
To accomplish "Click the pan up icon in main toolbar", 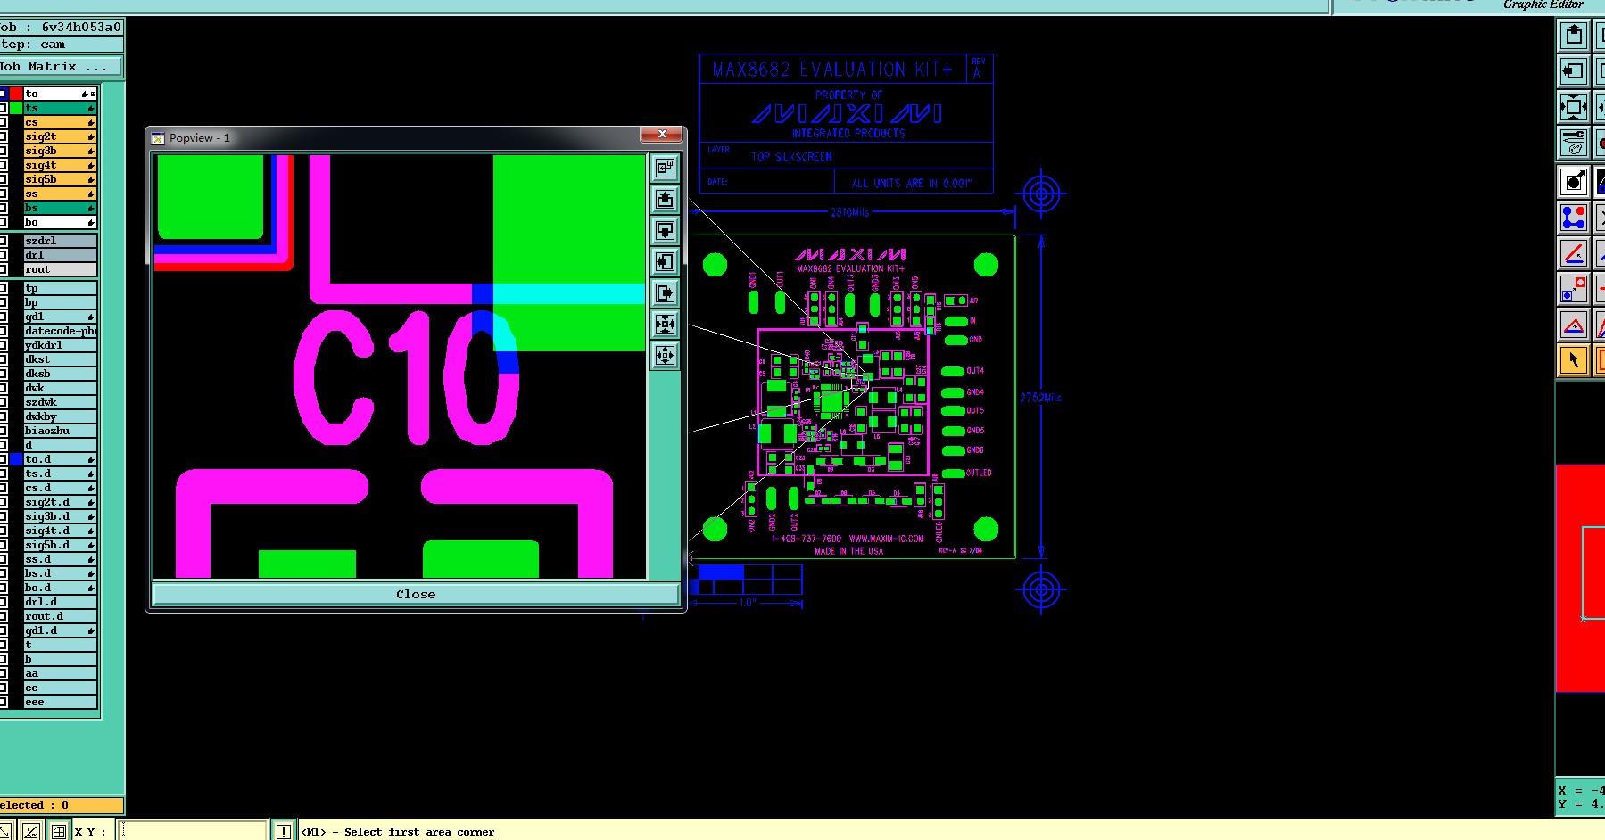I will coord(1574,35).
